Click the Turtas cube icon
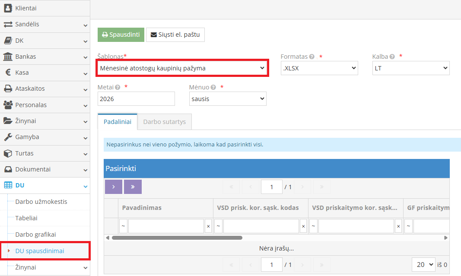The image size is (461, 276). pos(8,153)
